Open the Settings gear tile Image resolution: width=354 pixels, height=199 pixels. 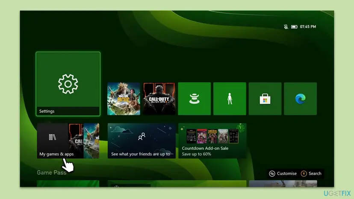click(68, 84)
